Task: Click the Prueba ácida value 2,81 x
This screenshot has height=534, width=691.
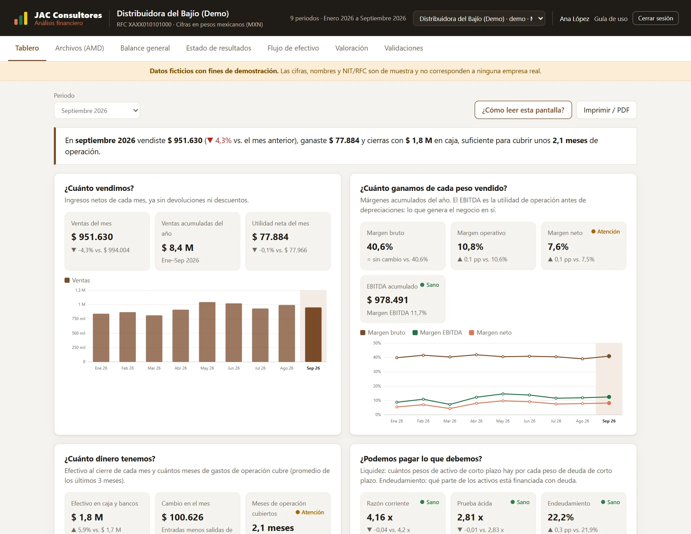Action: click(x=470, y=517)
